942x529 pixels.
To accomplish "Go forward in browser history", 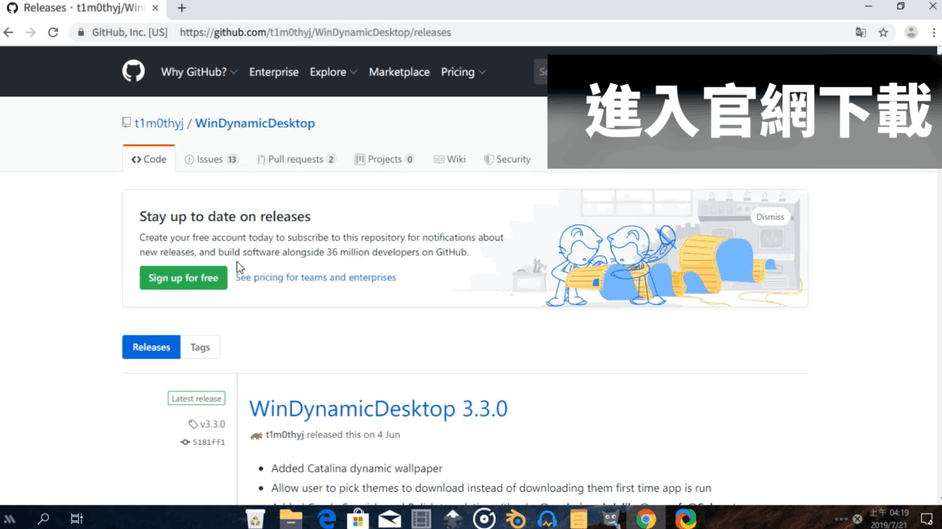I will (x=30, y=32).
